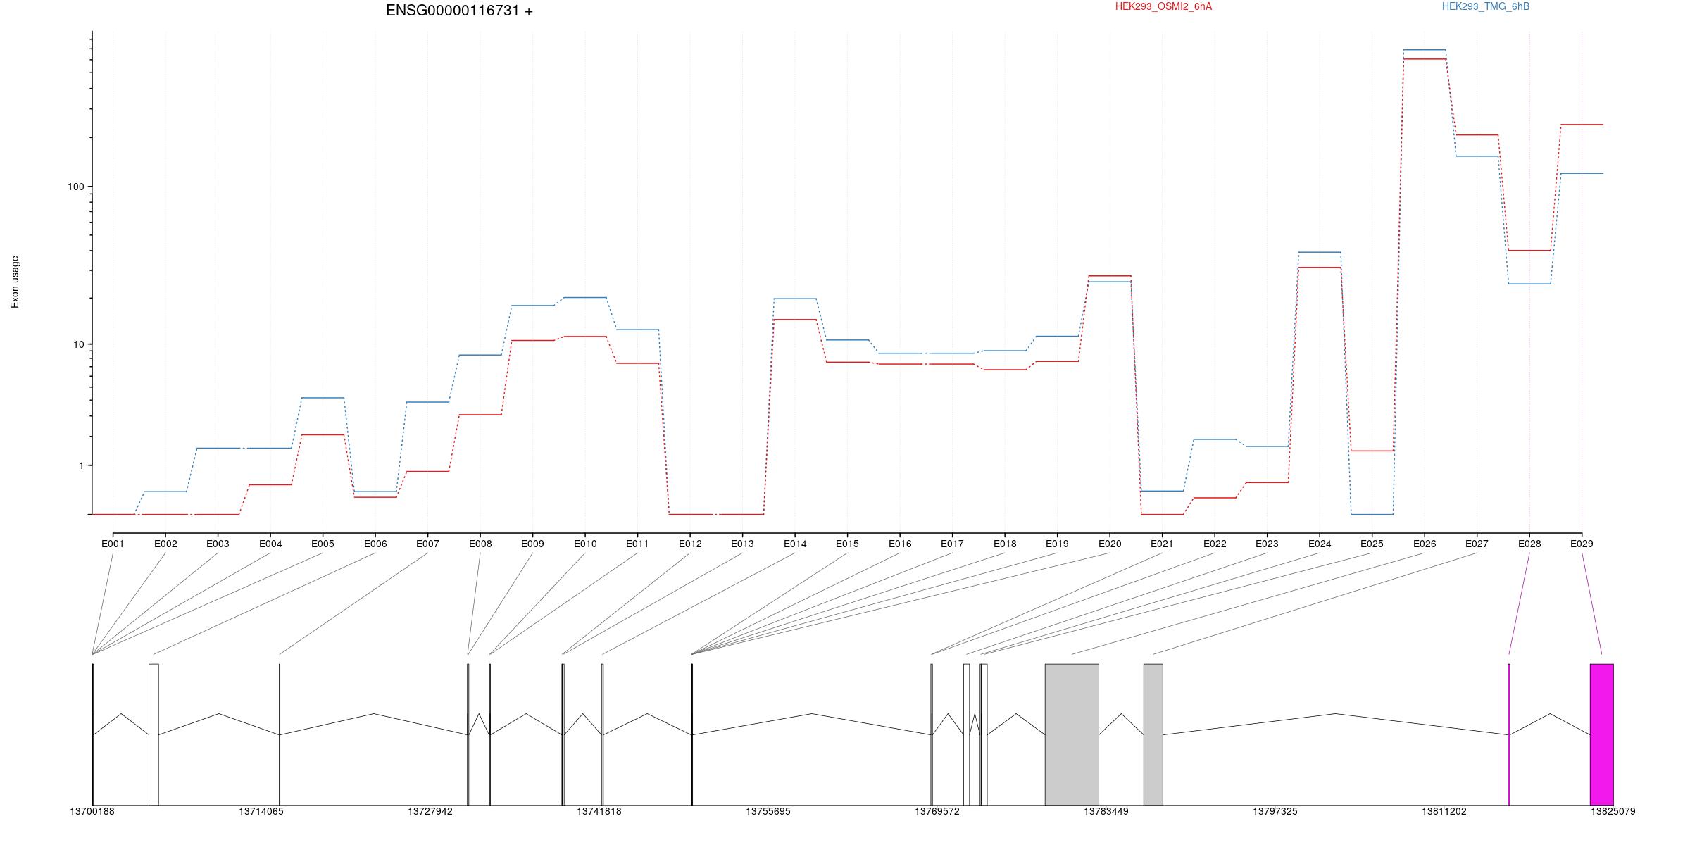The width and height of the screenshot is (1690, 845).
Task: Click exon label E009
Action: [x=532, y=544]
